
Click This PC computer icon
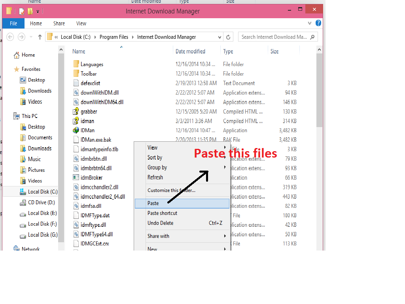click(17, 116)
